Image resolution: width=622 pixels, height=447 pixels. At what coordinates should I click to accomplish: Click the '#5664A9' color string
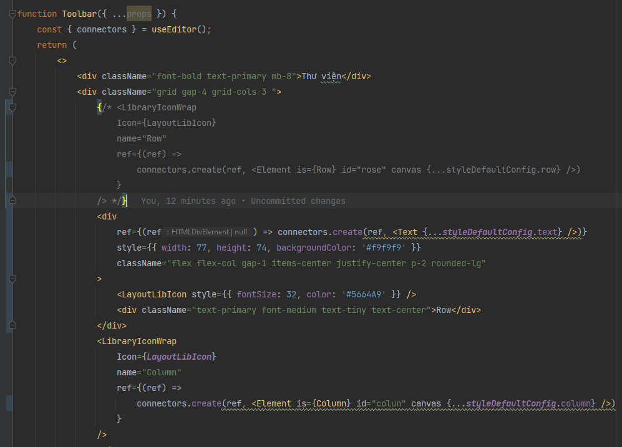pyautogui.click(x=364, y=294)
